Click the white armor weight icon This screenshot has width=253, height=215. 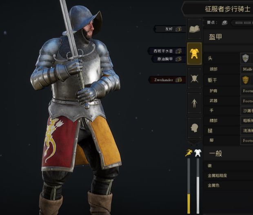tap(198, 153)
